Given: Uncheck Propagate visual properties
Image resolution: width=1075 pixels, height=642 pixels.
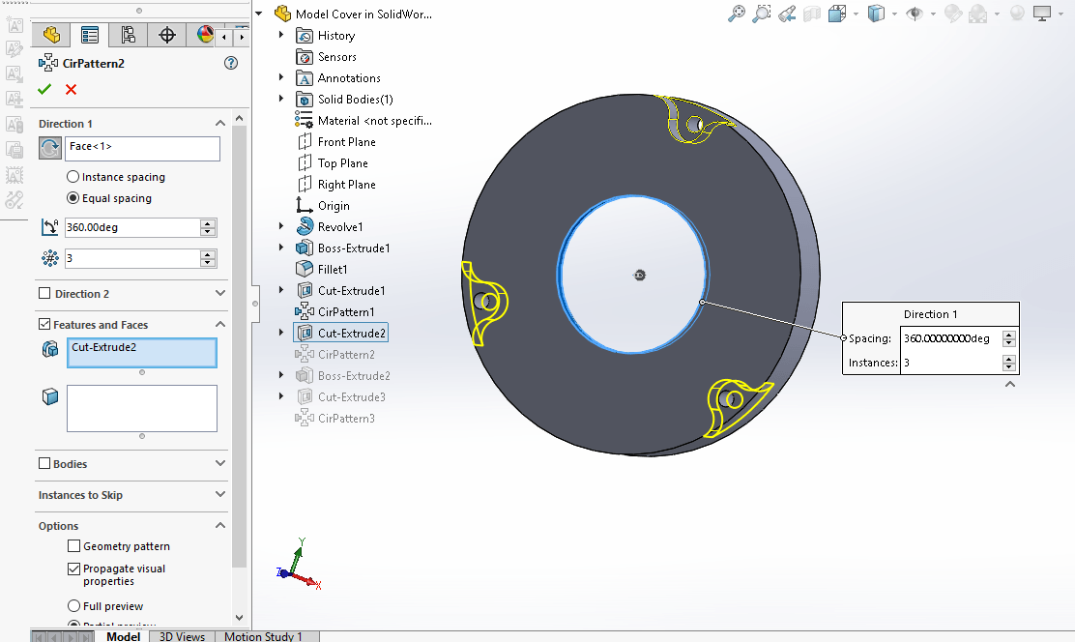Looking at the screenshot, I should tap(74, 569).
